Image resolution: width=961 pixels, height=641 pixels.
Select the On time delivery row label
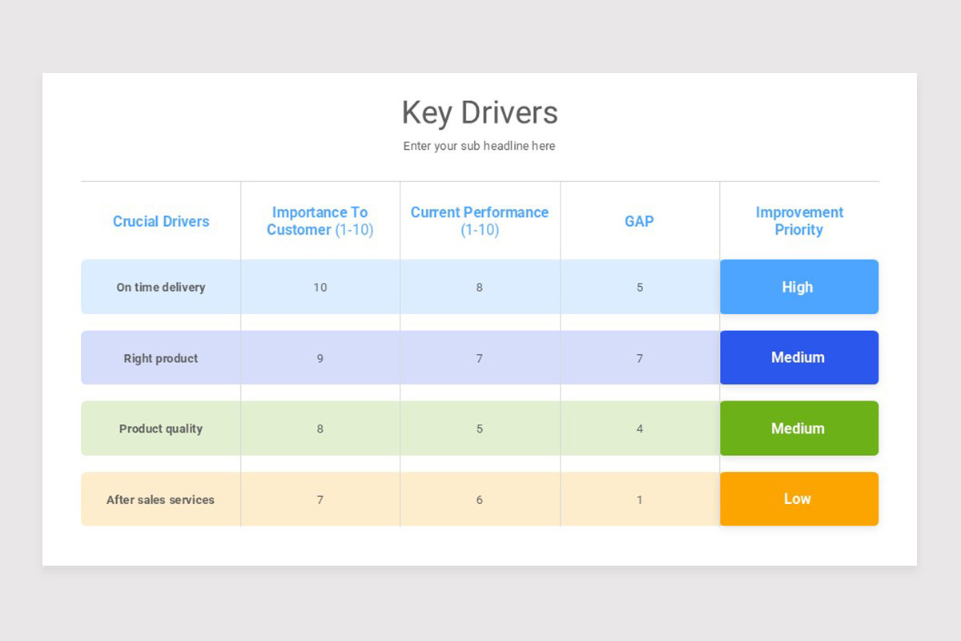[x=160, y=287]
